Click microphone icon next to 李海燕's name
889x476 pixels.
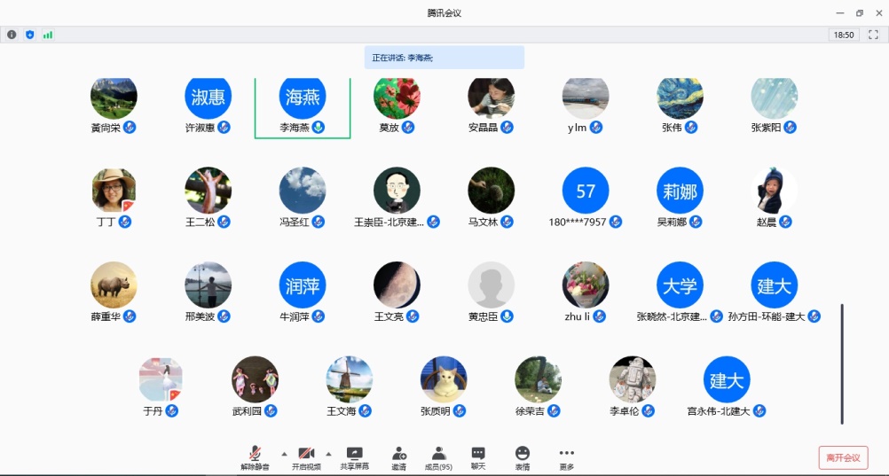[318, 128]
